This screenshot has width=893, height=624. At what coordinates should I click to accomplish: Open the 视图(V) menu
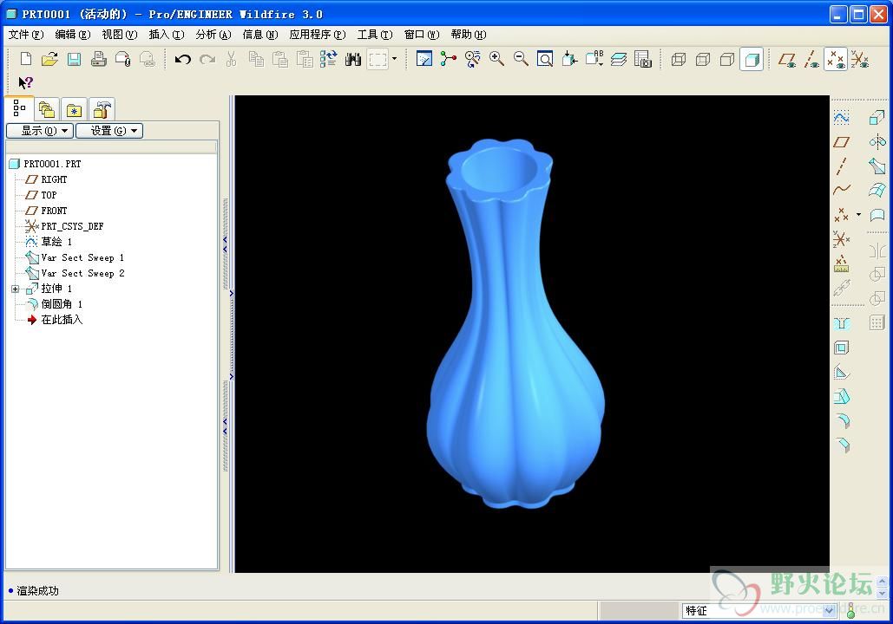tap(120, 35)
